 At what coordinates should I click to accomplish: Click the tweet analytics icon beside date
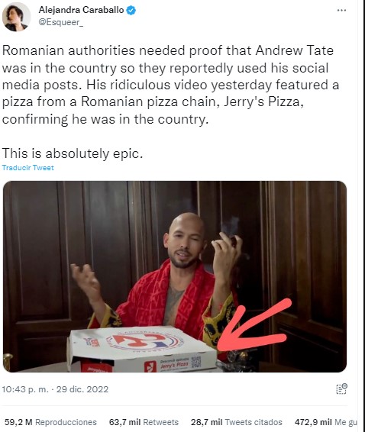pyautogui.click(x=341, y=388)
